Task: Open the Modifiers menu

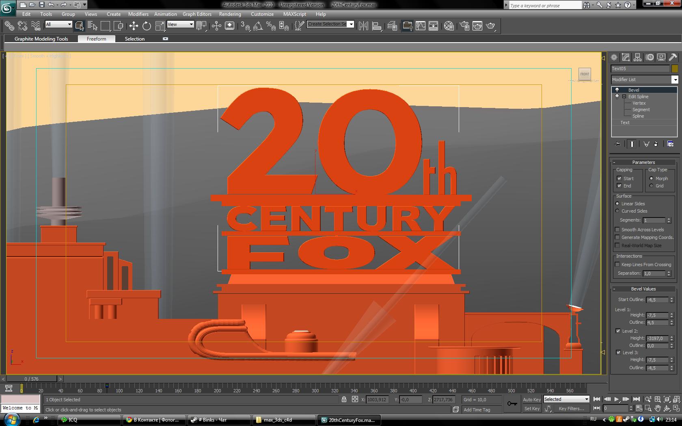Action: pos(138,14)
